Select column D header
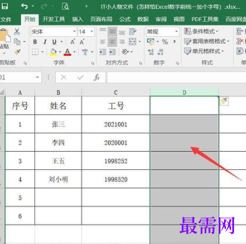The height and width of the screenshot is (244, 246). 184,92
